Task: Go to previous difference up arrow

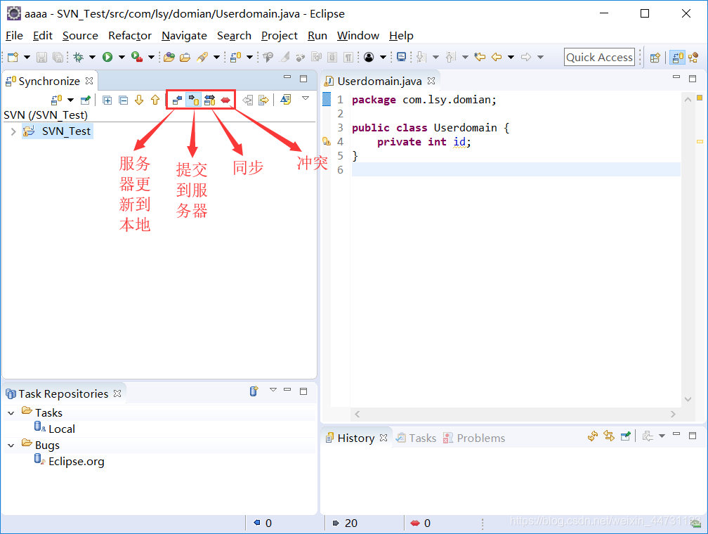Action: pos(155,100)
